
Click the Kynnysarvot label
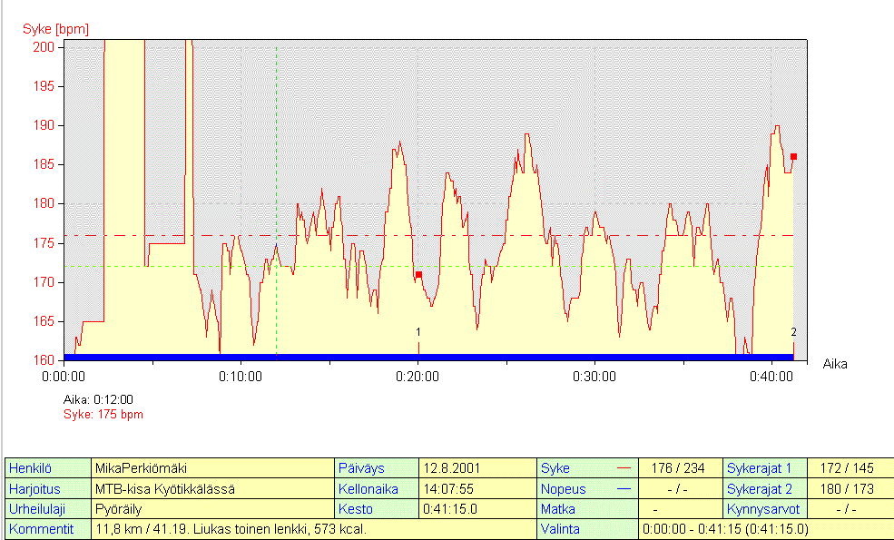pyautogui.click(x=761, y=509)
